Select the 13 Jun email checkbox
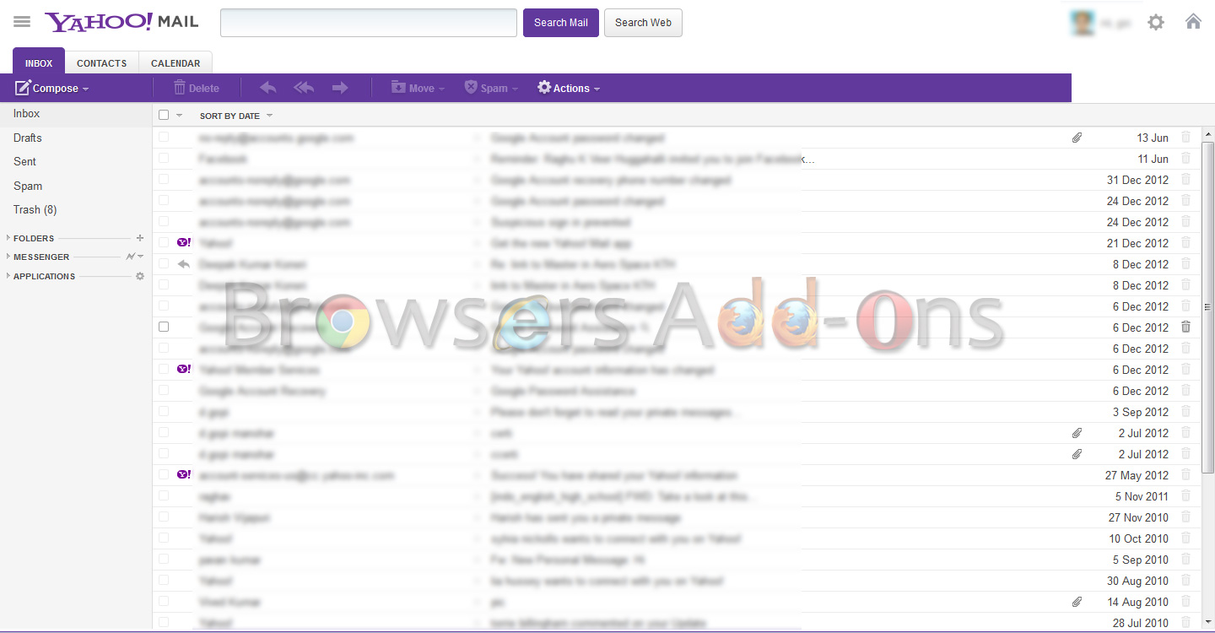 [164, 137]
